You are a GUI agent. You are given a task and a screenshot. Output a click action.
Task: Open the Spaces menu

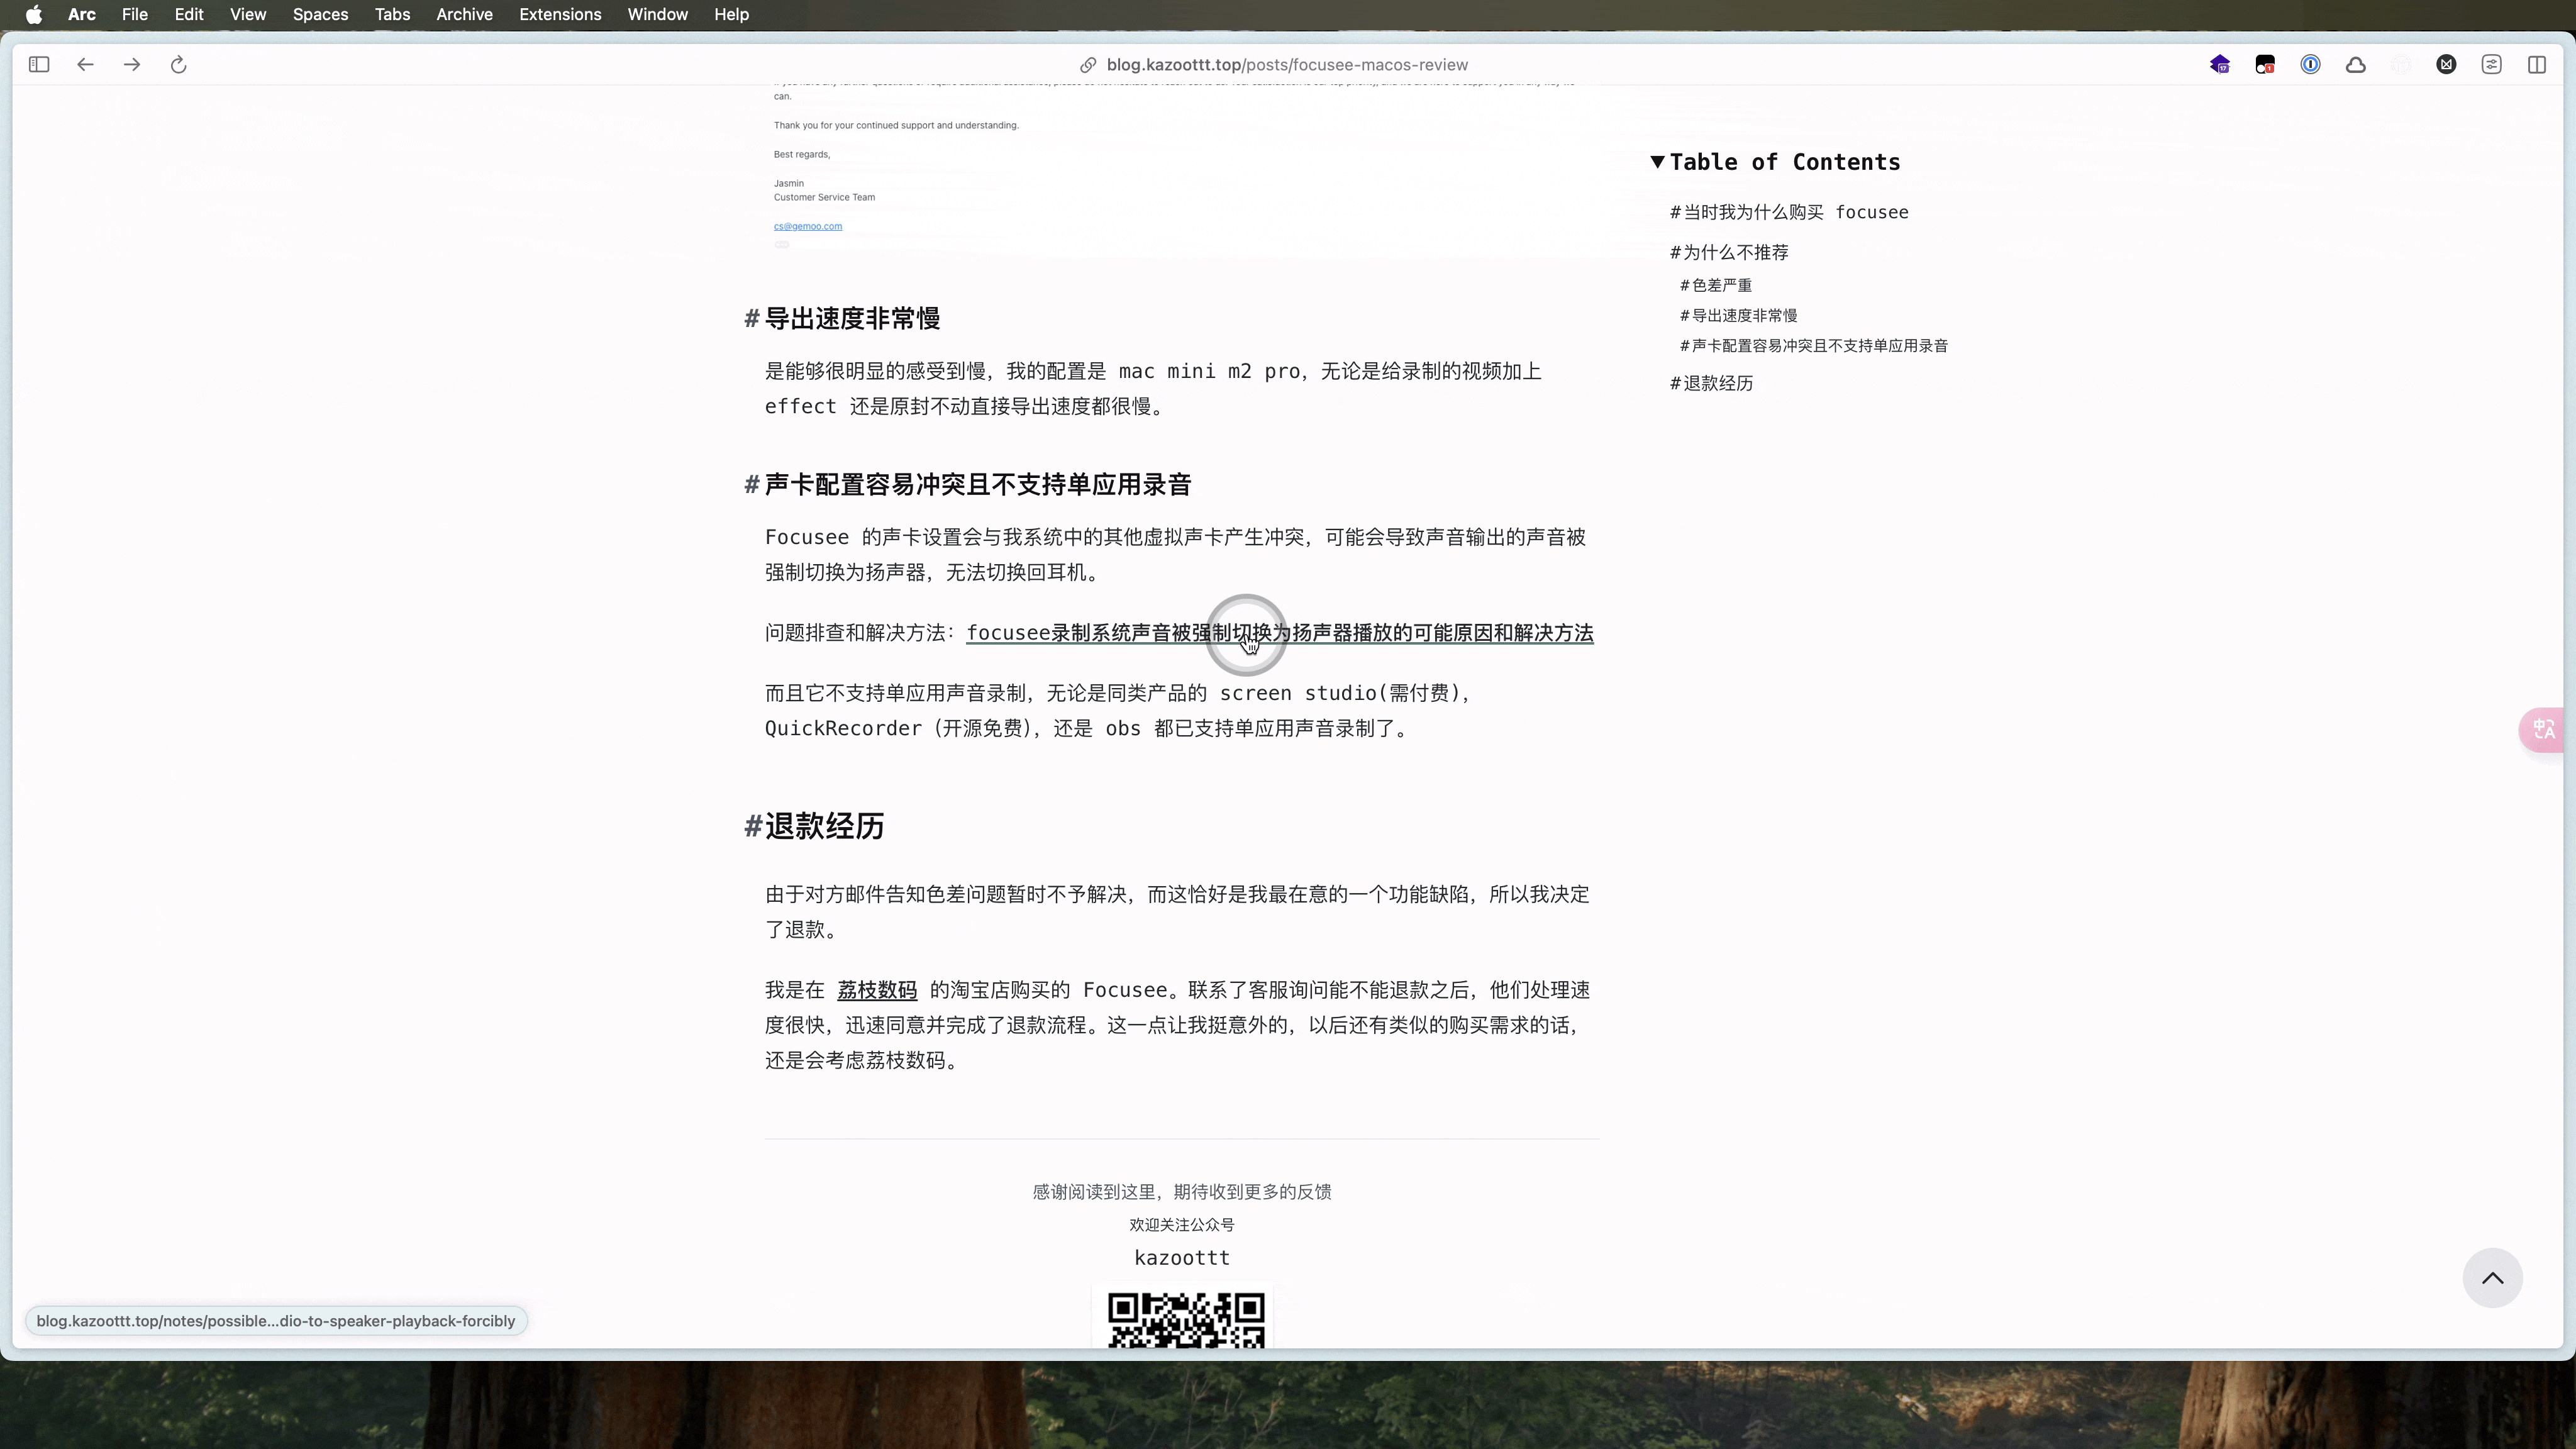(x=320, y=14)
